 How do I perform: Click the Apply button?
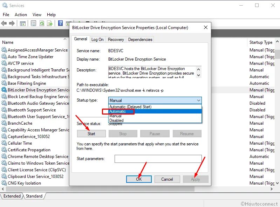tap(196, 179)
